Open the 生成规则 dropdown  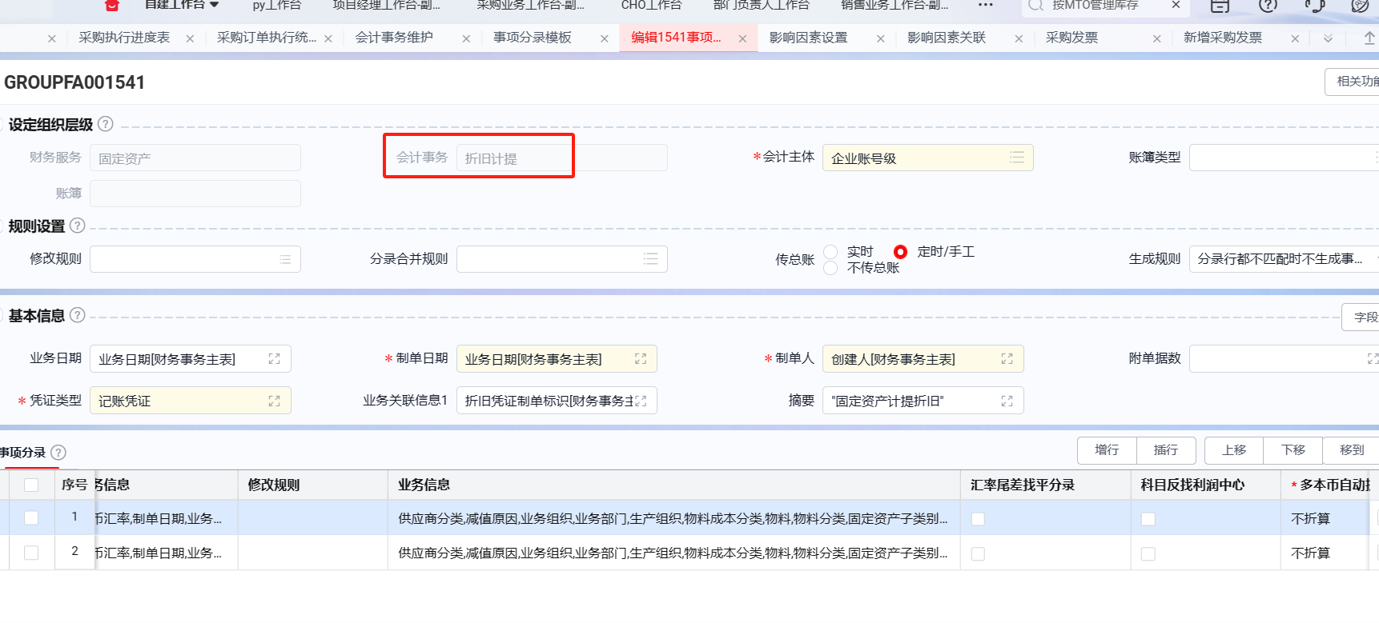(x=1281, y=259)
